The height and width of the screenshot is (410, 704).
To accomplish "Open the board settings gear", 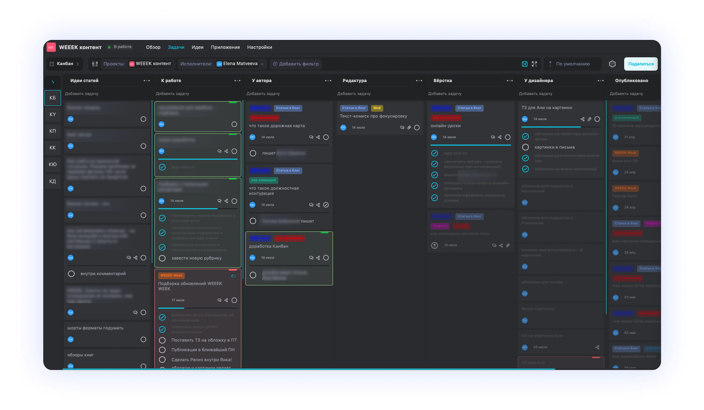I will pos(612,64).
